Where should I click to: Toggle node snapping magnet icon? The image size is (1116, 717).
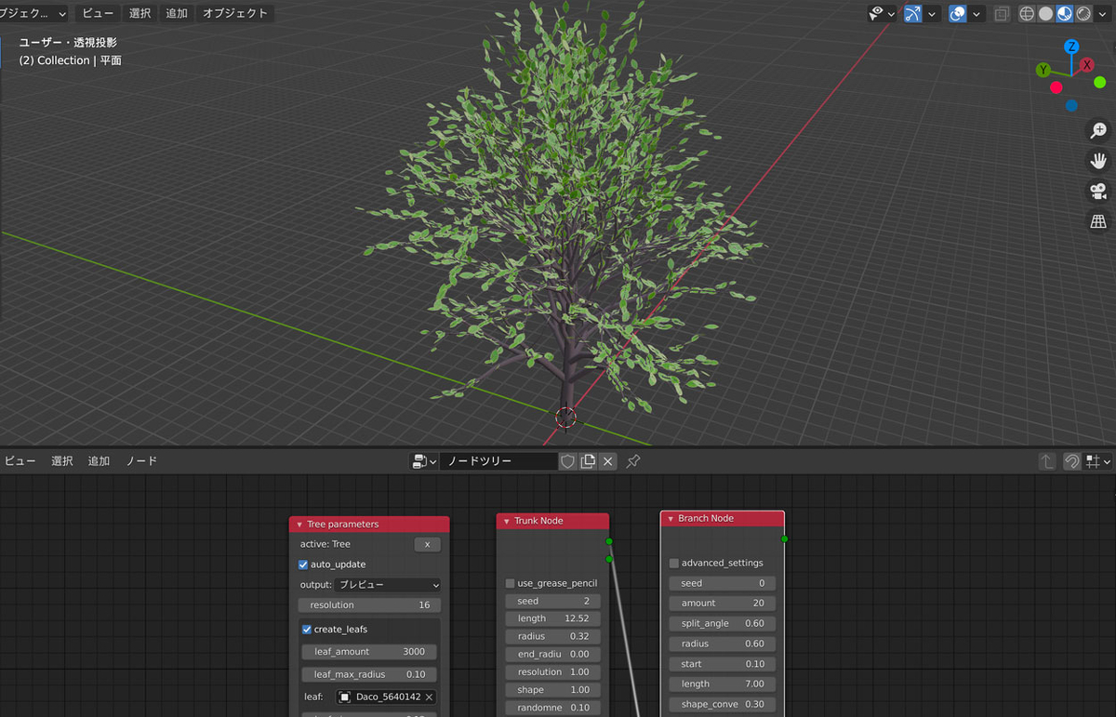coord(1072,461)
